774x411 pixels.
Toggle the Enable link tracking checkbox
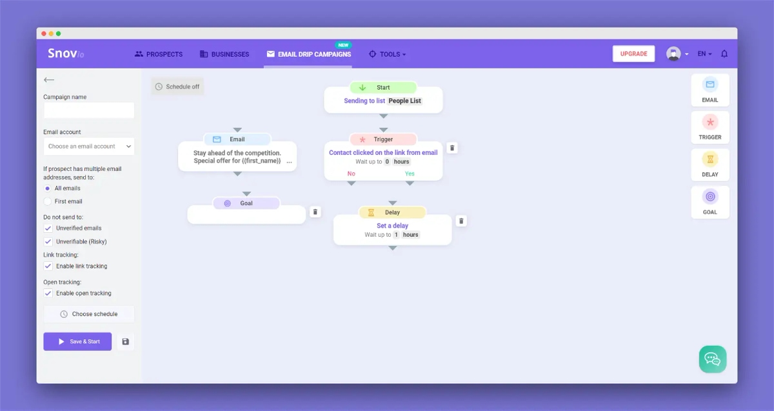48,266
